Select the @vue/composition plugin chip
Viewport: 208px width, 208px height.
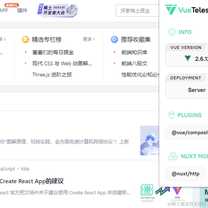point(187,132)
